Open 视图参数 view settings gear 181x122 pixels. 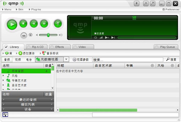[75, 60]
